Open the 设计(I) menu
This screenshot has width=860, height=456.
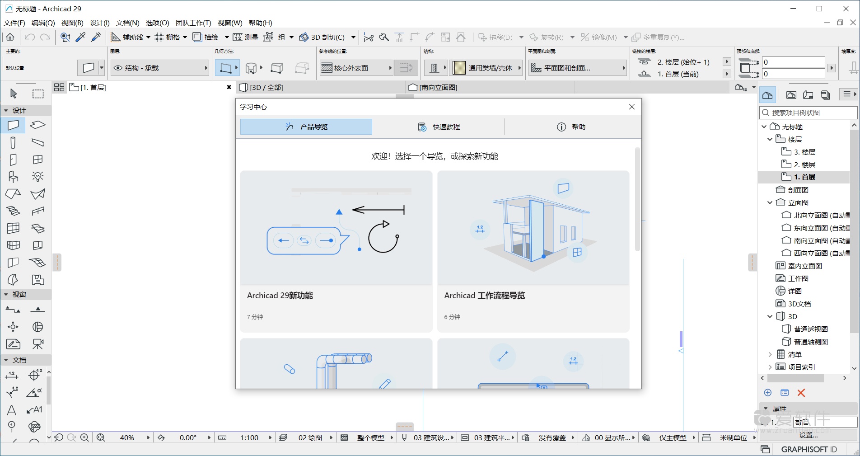(100, 23)
